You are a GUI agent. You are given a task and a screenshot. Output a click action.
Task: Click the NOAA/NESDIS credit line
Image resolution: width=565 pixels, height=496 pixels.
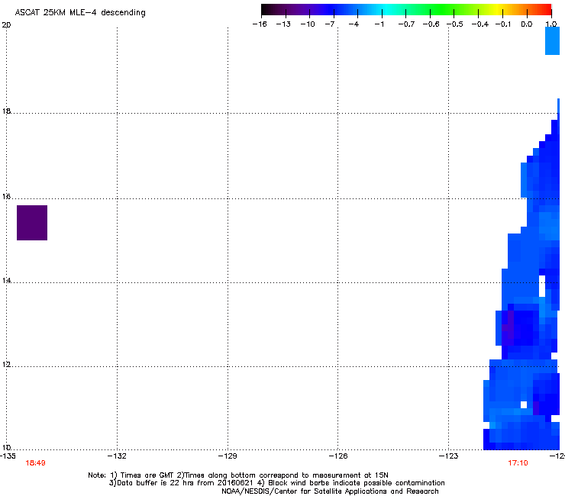(x=330, y=491)
